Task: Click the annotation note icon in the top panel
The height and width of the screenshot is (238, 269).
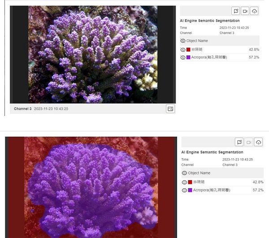Action: [236, 11]
